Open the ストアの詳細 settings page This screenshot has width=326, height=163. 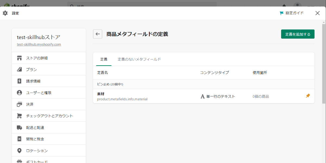click(49, 58)
